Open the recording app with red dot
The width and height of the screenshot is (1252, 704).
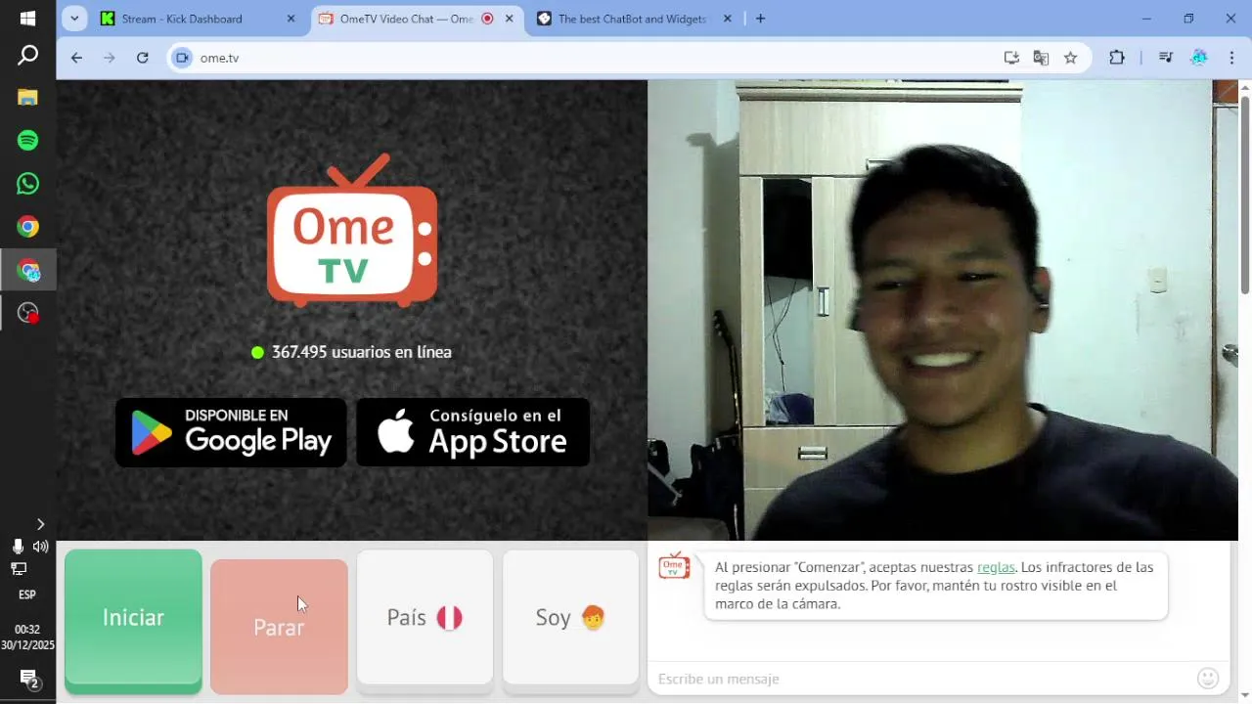click(27, 313)
